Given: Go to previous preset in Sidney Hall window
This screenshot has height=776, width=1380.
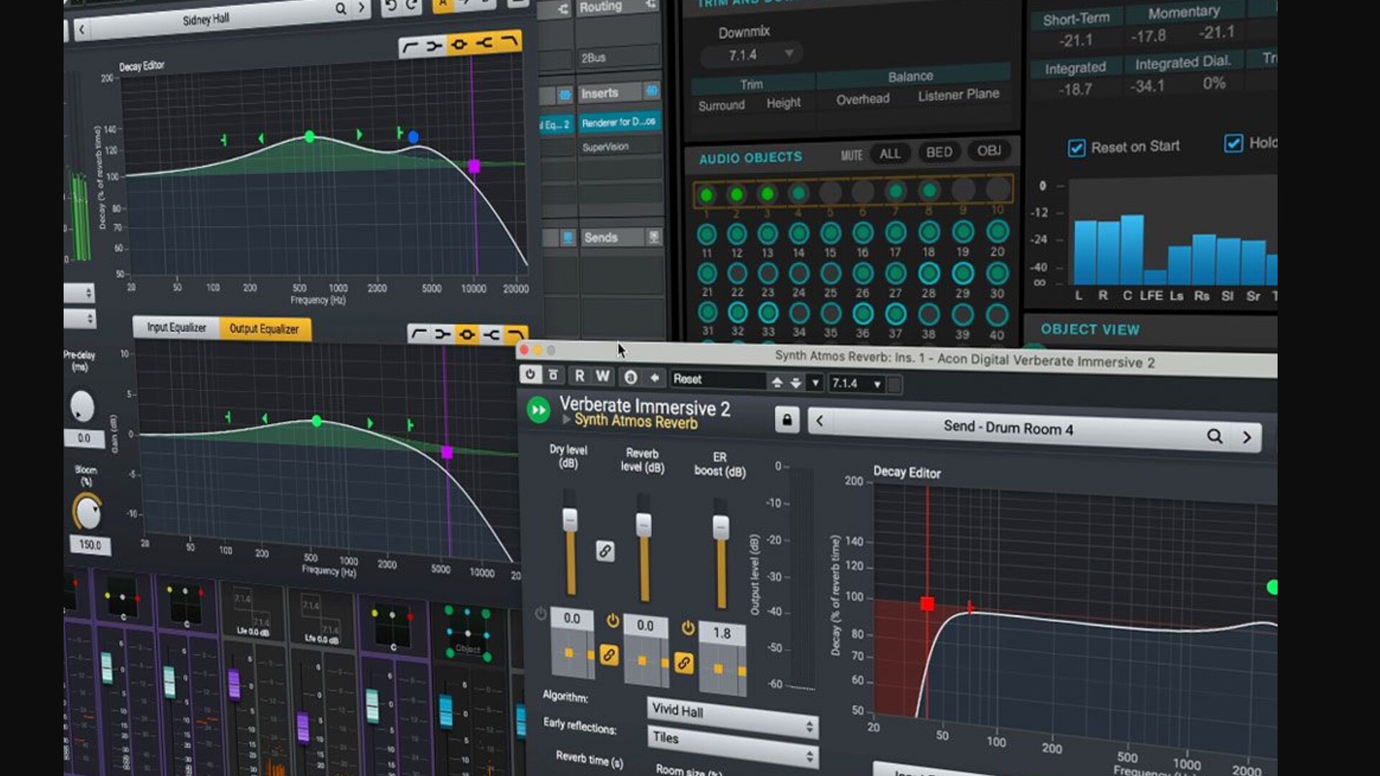Looking at the screenshot, I should point(82,29).
